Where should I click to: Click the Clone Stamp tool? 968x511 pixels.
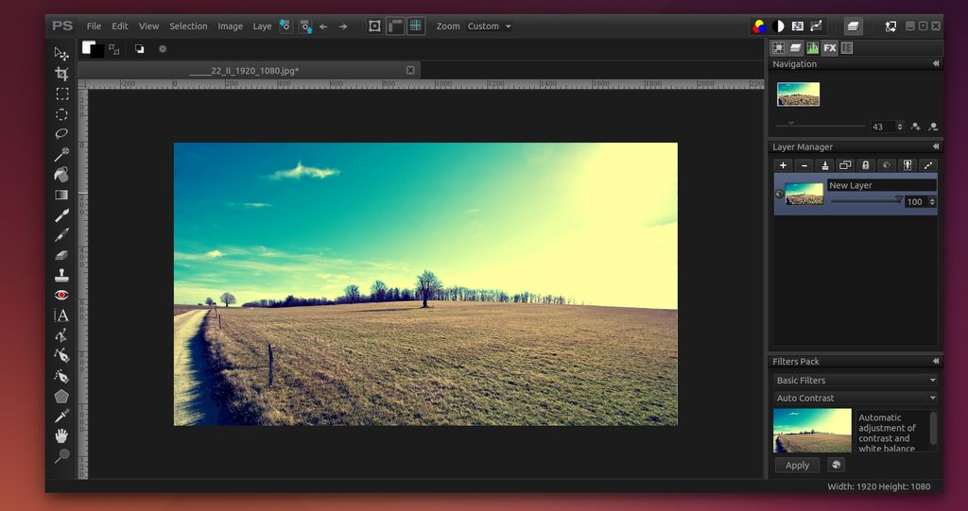61,275
